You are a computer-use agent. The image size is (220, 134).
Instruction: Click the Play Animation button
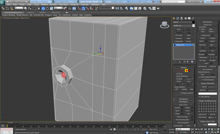click(199, 129)
